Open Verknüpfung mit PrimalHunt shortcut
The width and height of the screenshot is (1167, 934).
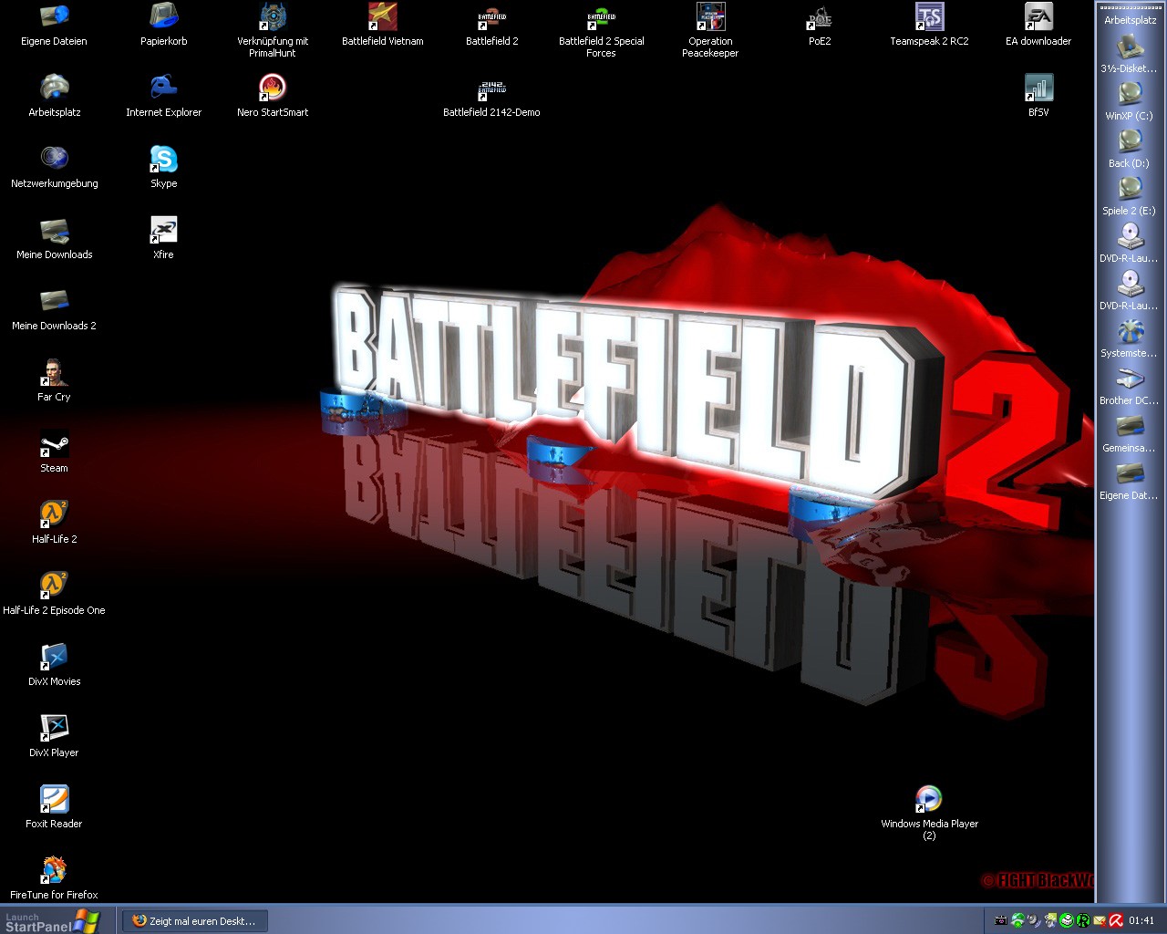pos(273,16)
